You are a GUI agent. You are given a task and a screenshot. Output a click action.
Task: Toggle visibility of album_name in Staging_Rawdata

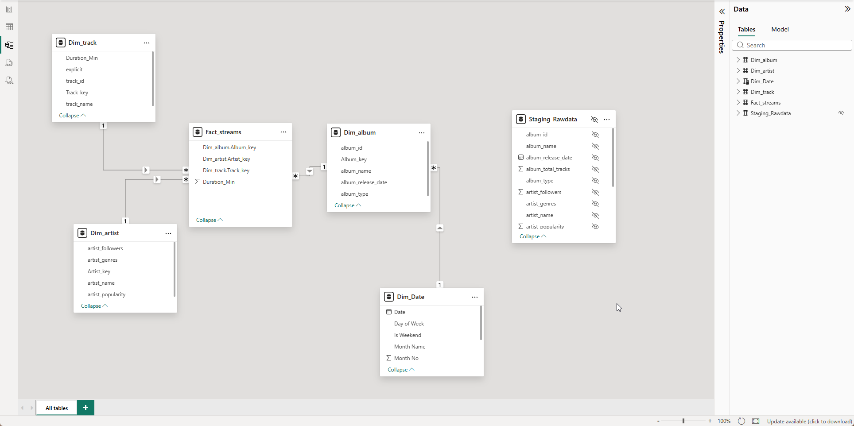[595, 146]
